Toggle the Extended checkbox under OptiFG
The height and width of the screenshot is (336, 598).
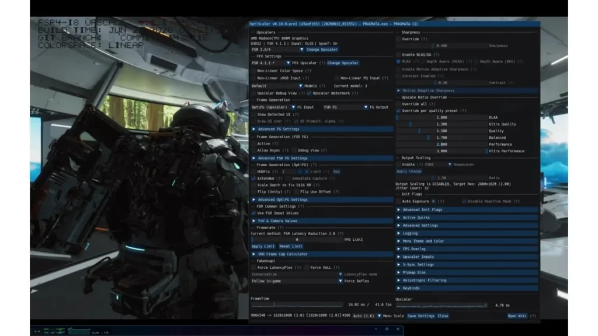254,178
